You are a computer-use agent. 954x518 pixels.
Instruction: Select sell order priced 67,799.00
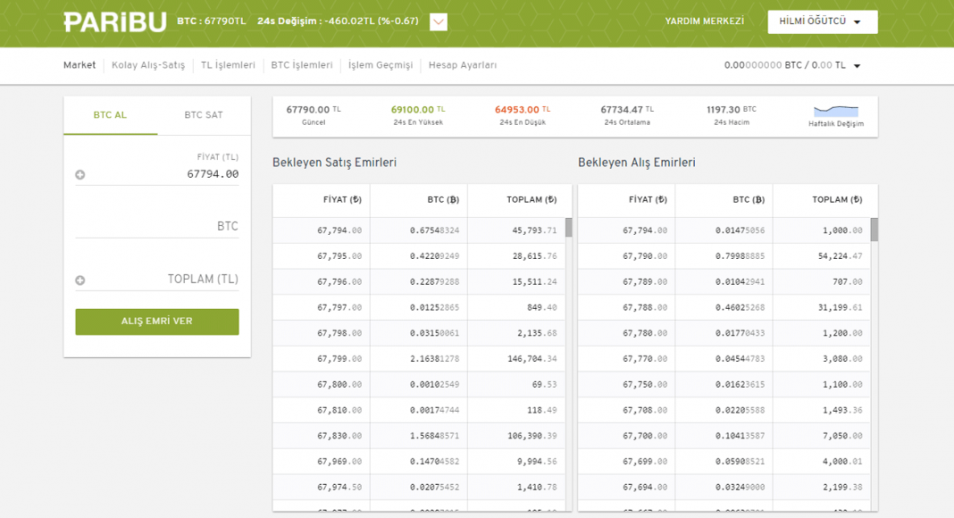pos(419,359)
